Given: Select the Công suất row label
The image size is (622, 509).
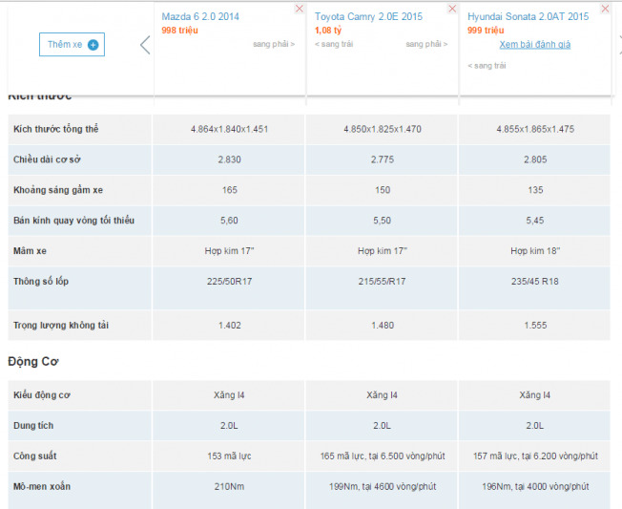Looking at the screenshot, I should pyautogui.click(x=35, y=456).
